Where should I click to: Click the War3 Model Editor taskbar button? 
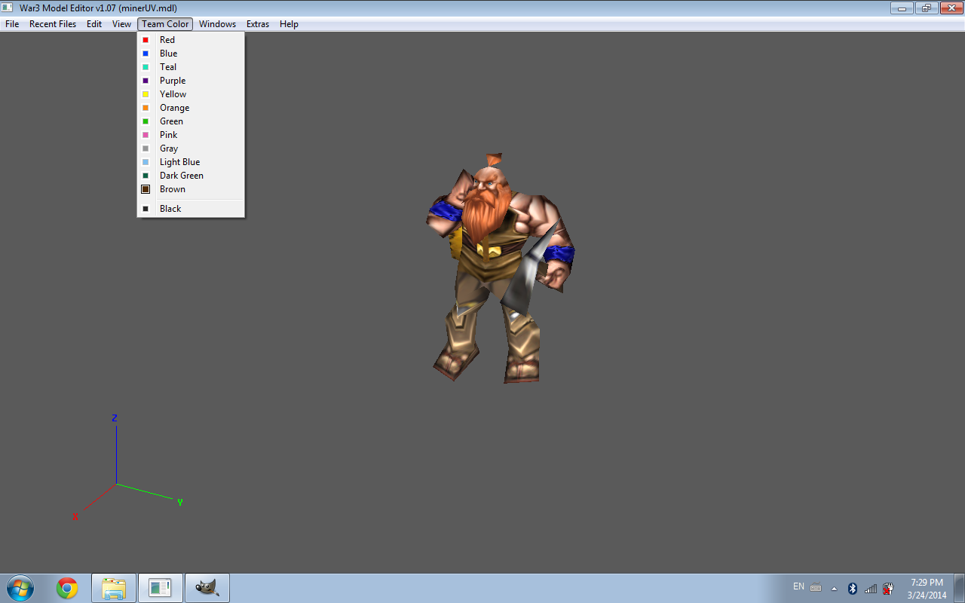(161, 588)
